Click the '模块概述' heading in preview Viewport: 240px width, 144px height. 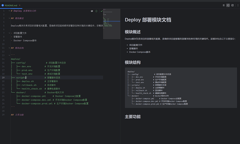(133, 32)
